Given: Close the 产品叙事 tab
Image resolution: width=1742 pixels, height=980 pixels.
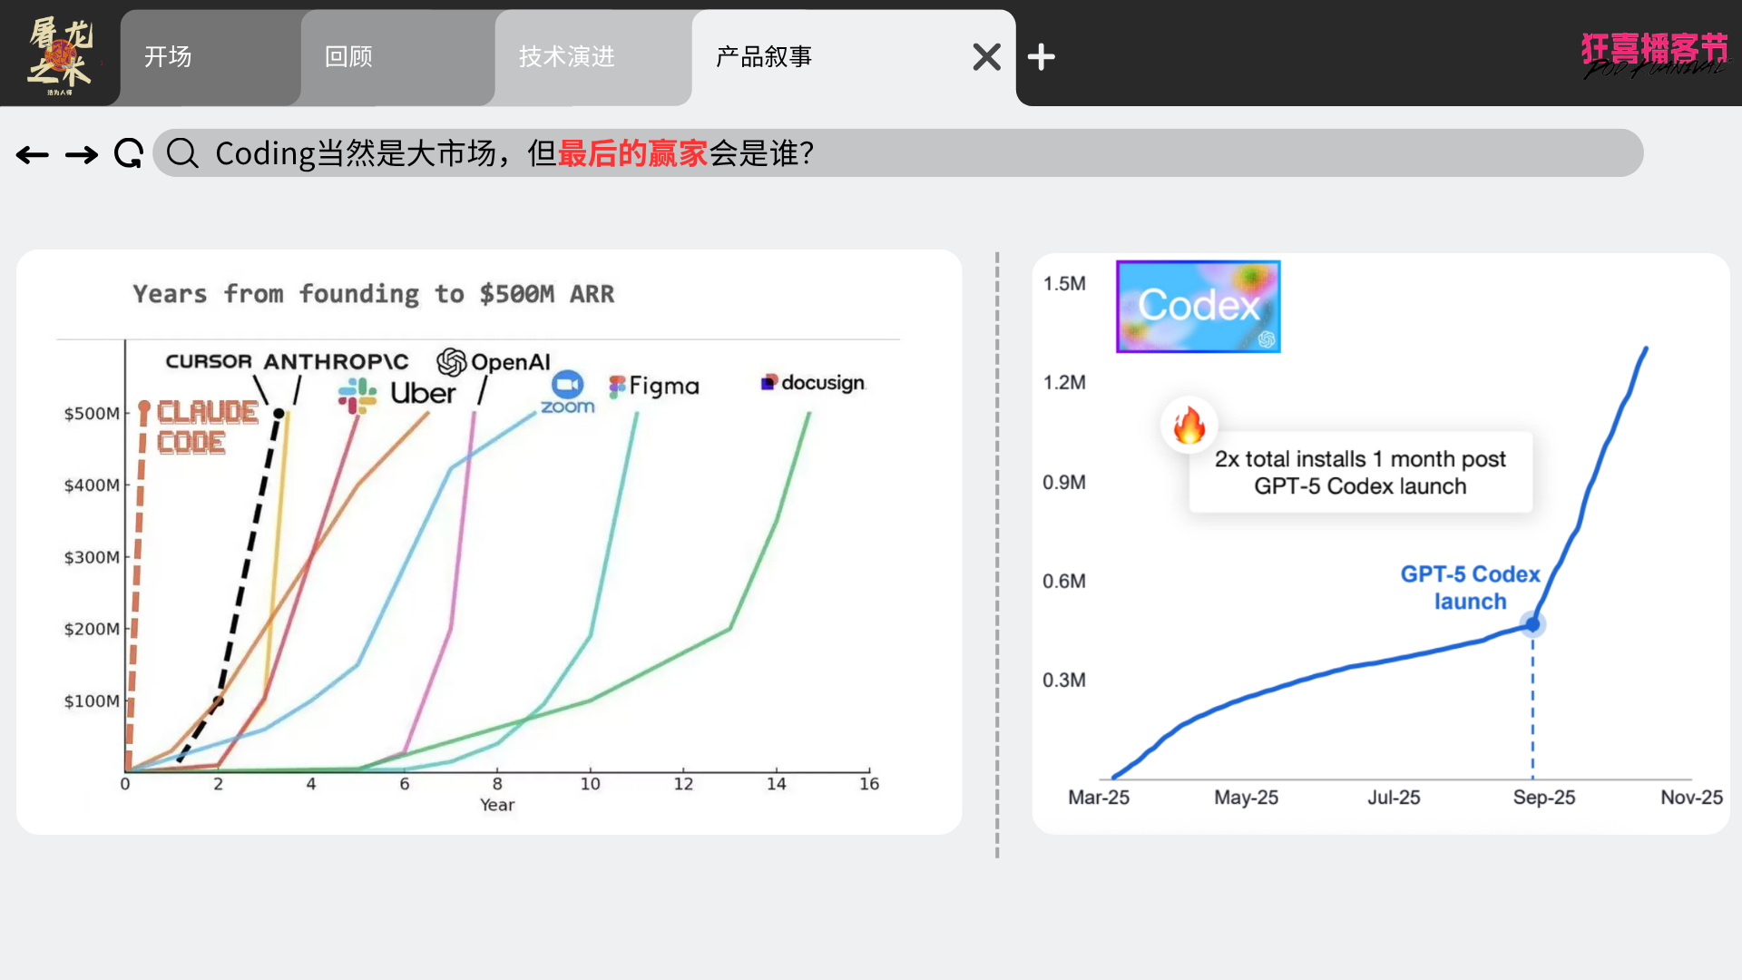Looking at the screenshot, I should [986, 57].
